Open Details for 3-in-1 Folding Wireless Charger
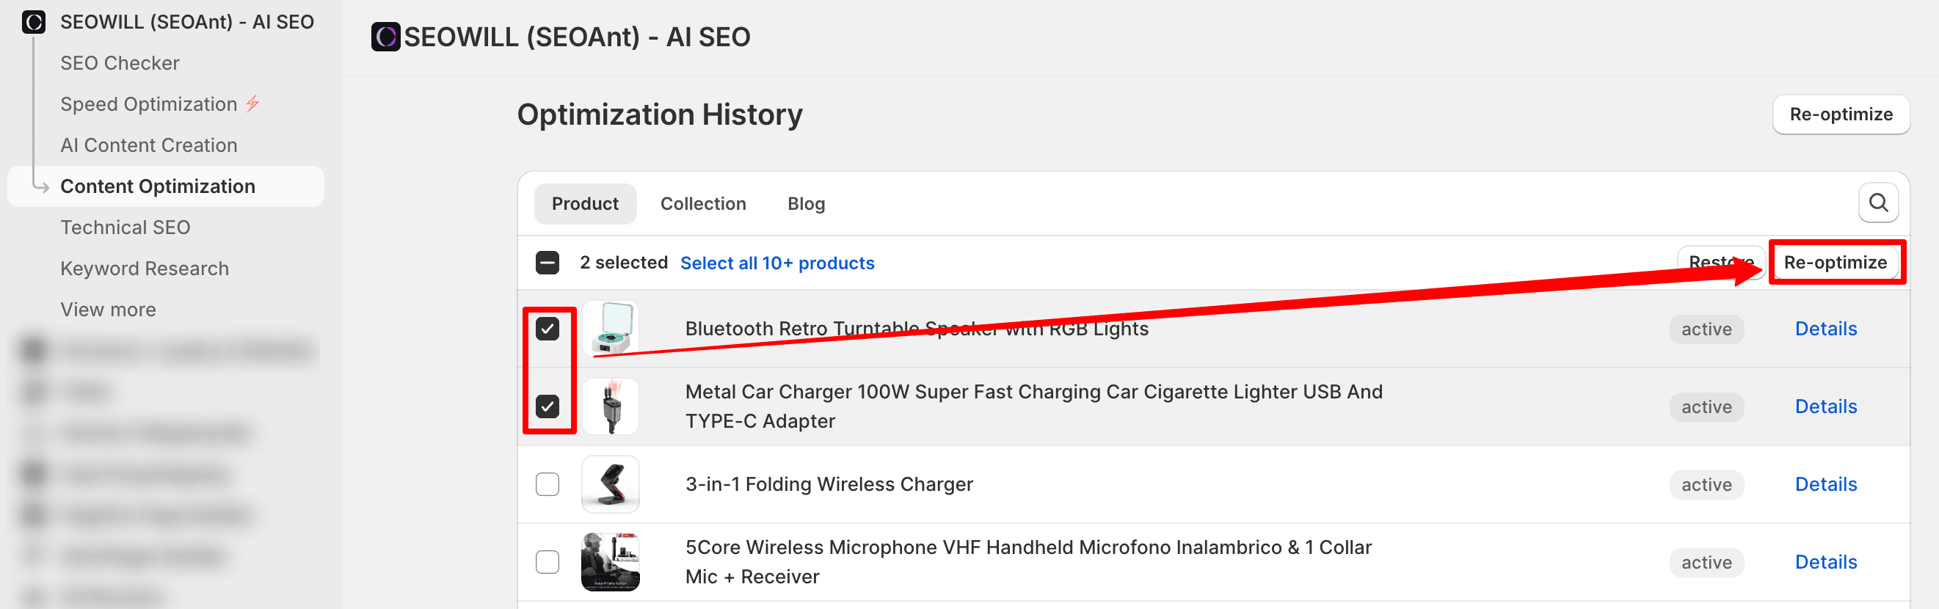Screen dimensions: 1939x609 [1825, 484]
